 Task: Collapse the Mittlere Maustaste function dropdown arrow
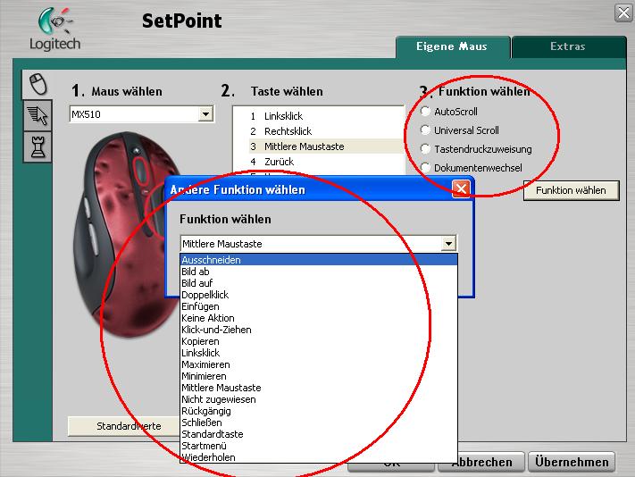click(448, 244)
